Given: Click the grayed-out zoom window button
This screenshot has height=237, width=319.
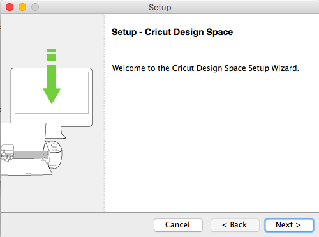Looking at the screenshot, I should [35, 7].
